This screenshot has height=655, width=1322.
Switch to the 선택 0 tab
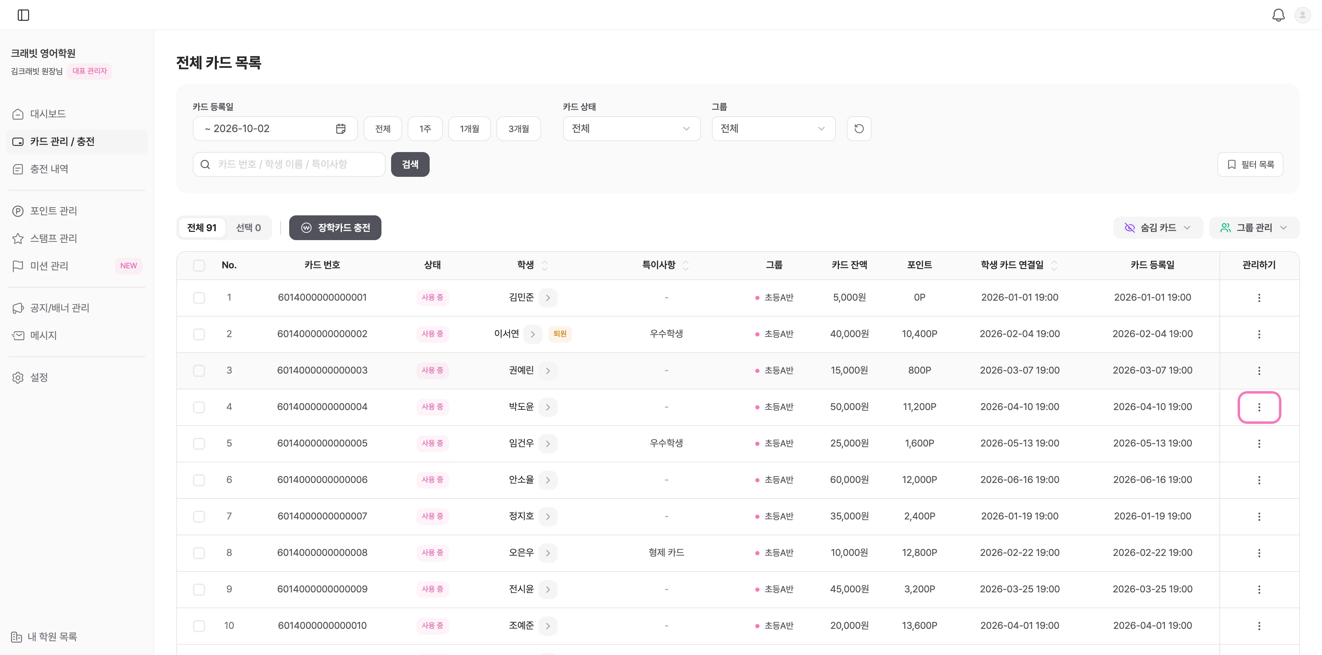tap(248, 228)
